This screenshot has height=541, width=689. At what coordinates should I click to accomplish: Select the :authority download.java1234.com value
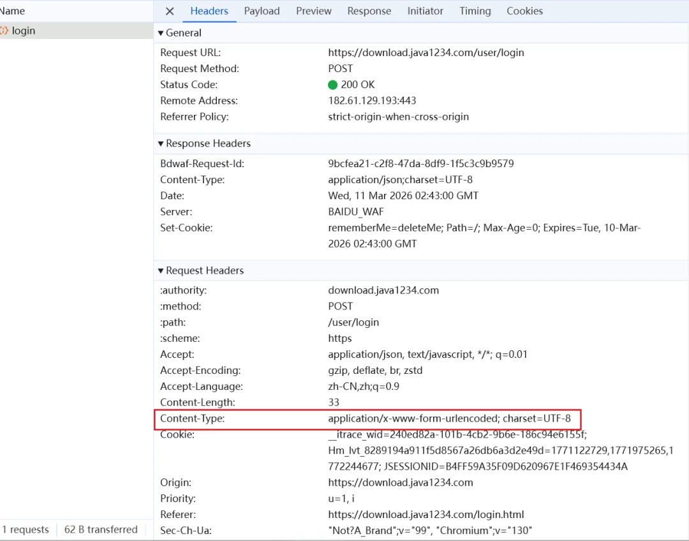[383, 290]
